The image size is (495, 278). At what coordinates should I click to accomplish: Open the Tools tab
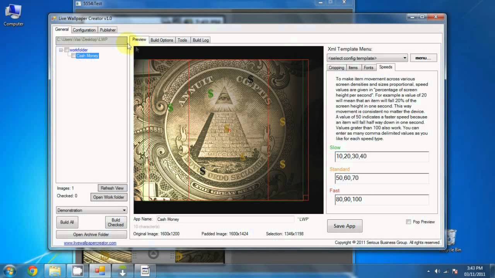[182, 40]
